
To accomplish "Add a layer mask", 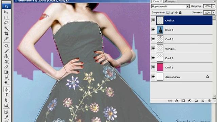I will pos(183,101).
